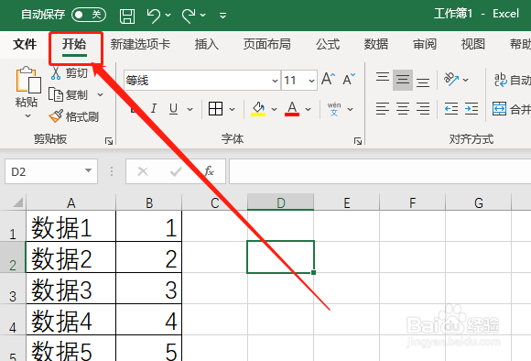Open the font size 11 dropdown
The image size is (531, 361).
[x=311, y=81]
